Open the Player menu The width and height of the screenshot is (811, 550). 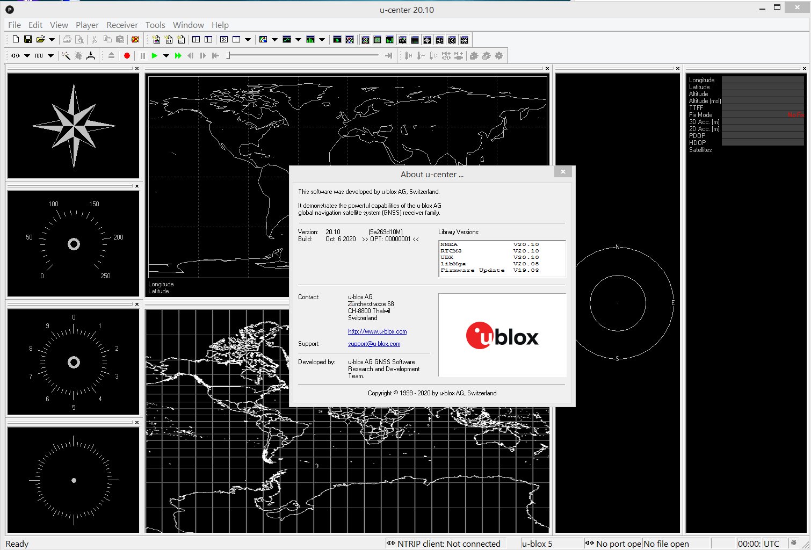pyautogui.click(x=87, y=25)
